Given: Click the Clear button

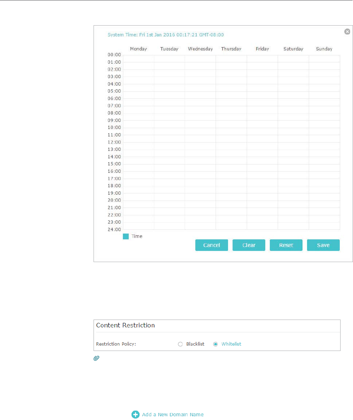Looking at the screenshot, I should tap(249, 245).
